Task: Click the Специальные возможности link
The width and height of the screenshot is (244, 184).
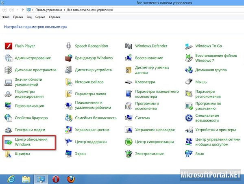Action: (x=207, y=118)
